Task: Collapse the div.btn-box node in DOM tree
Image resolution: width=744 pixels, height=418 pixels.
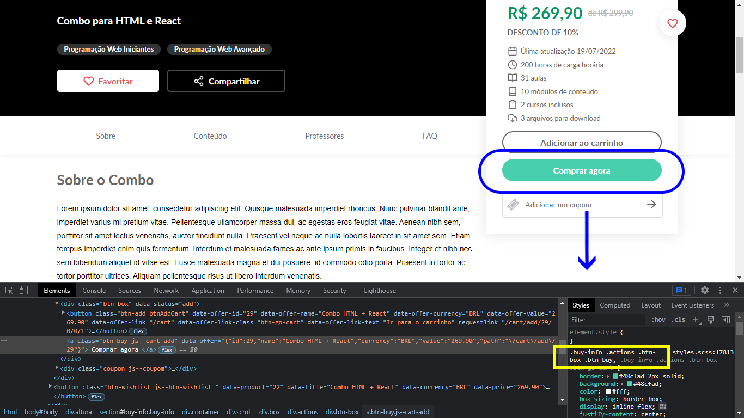Action: [57, 303]
